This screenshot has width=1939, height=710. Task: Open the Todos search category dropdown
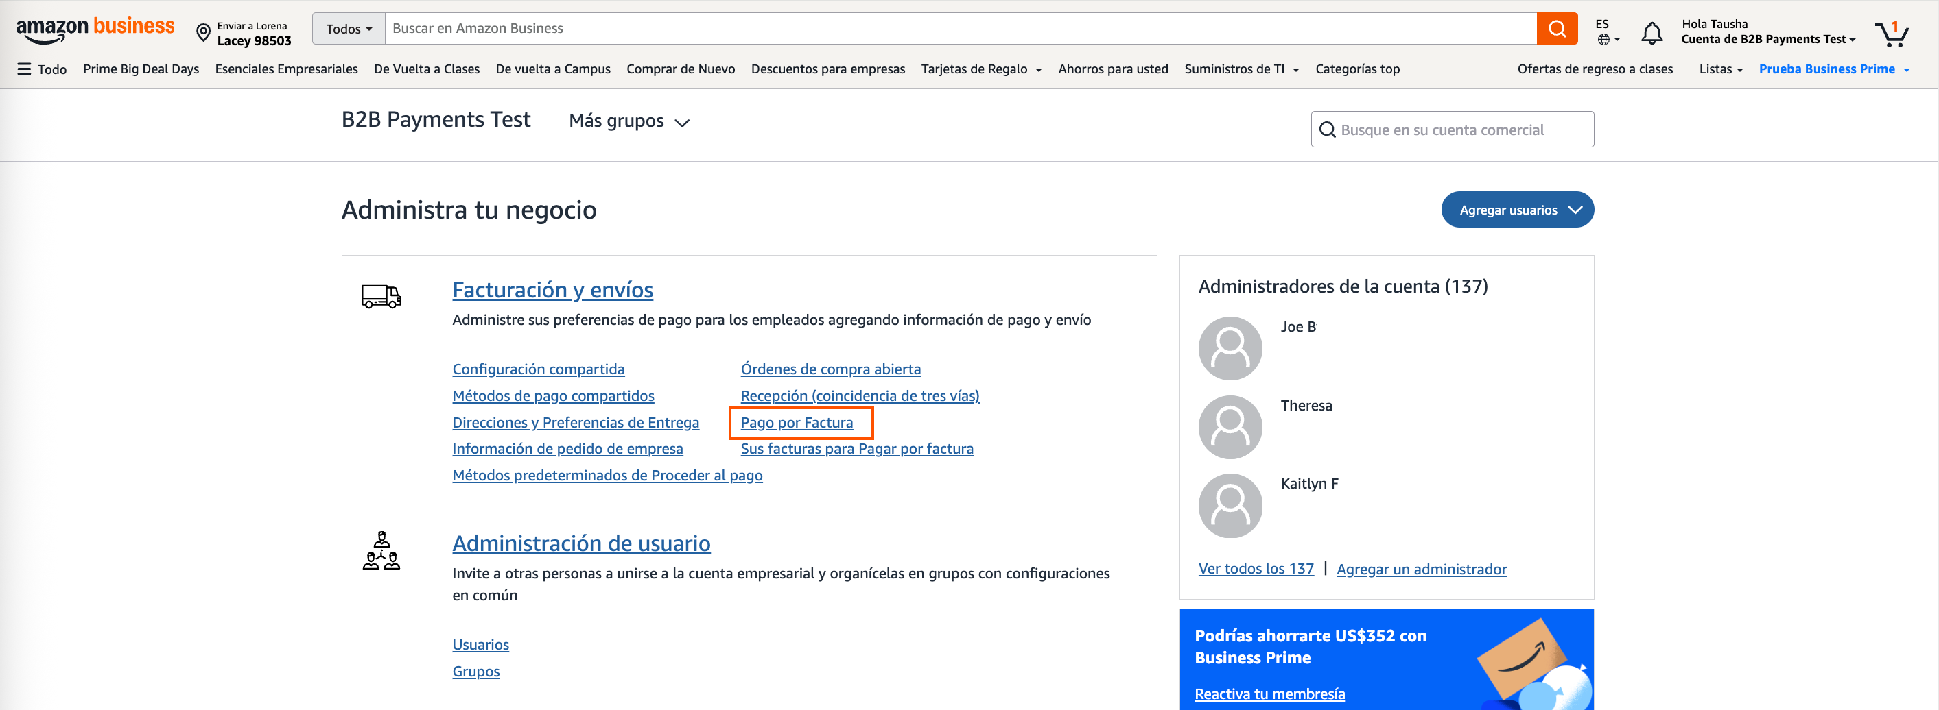pos(348,29)
